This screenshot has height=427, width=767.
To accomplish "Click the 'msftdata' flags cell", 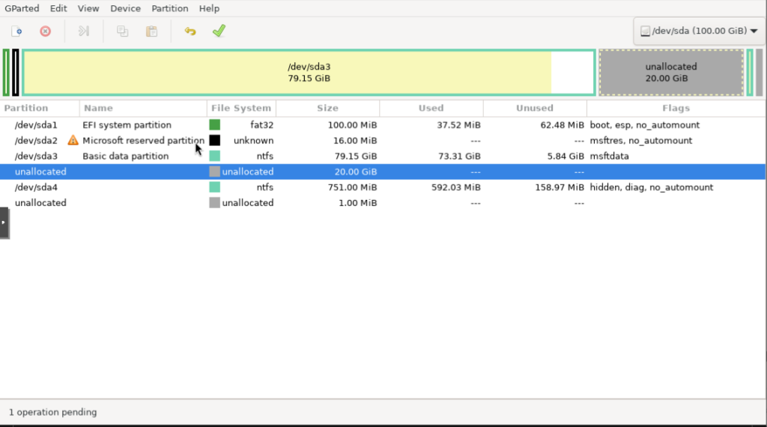I will click(609, 156).
